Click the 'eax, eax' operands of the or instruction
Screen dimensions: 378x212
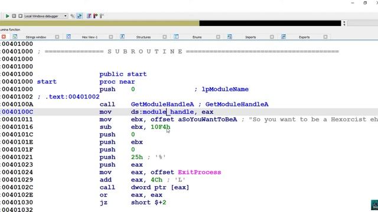(146, 195)
